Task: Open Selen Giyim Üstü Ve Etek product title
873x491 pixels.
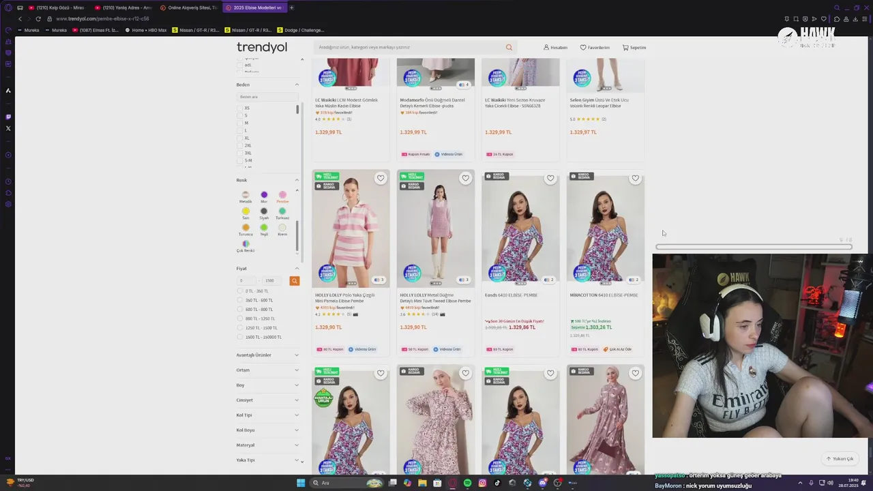Action: [600, 103]
